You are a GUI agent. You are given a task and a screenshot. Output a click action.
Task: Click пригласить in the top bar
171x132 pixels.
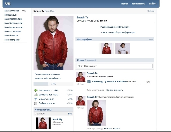coord(139,4)
